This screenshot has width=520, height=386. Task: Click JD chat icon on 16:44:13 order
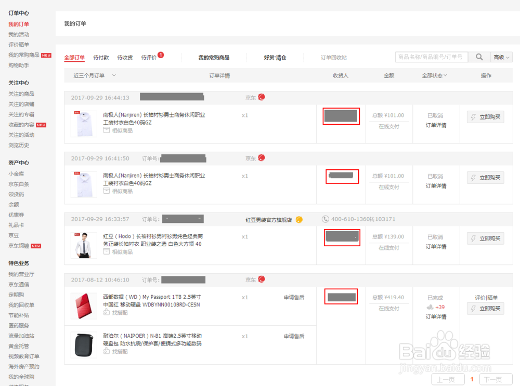point(262,97)
